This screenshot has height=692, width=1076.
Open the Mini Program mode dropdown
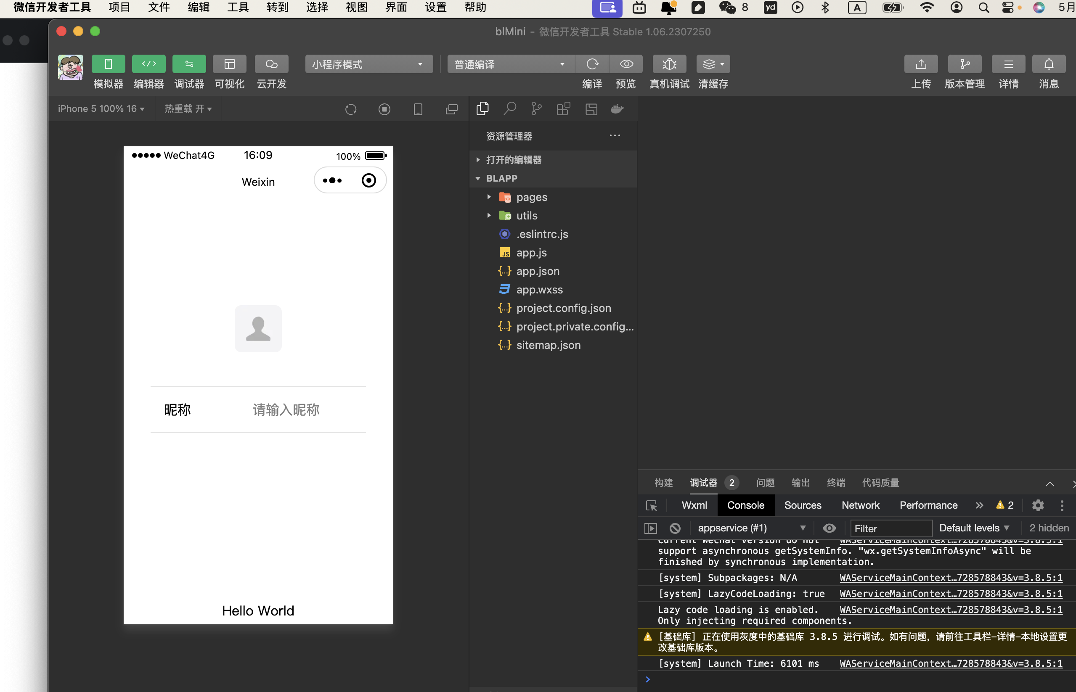click(x=368, y=64)
